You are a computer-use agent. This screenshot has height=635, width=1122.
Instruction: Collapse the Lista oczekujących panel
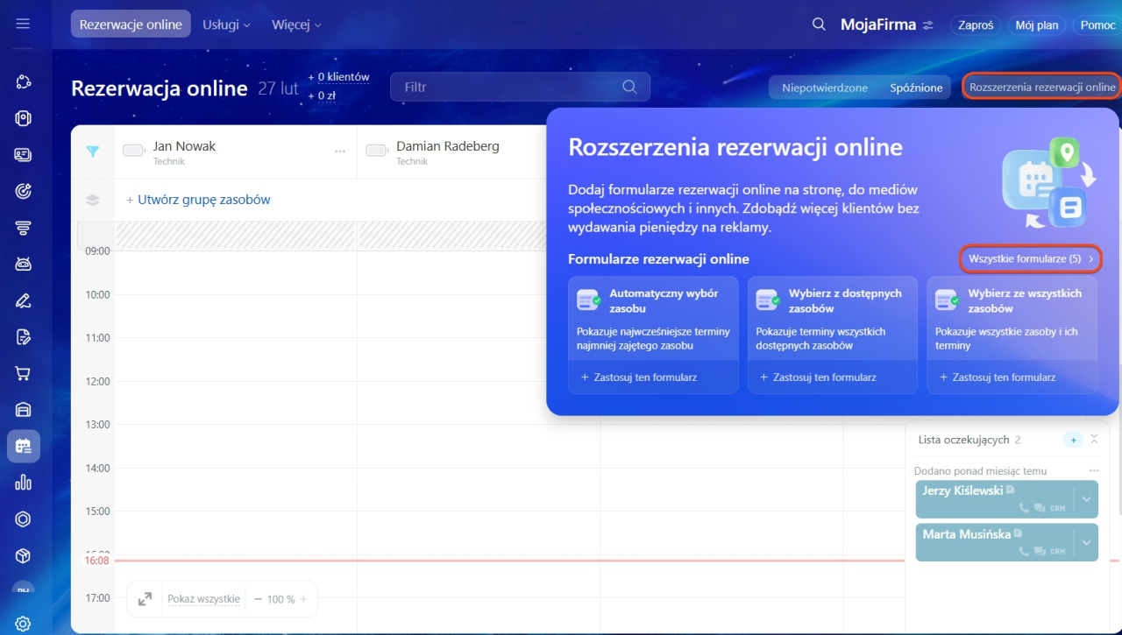coord(1094,440)
